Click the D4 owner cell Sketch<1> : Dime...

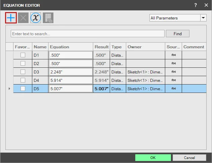[x=145, y=80]
